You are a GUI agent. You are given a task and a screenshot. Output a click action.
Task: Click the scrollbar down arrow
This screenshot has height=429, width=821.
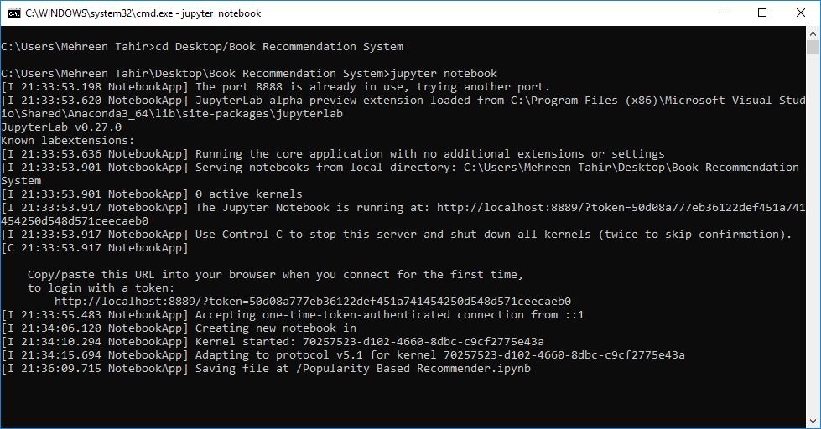pyautogui.click(x=813, y=421)
